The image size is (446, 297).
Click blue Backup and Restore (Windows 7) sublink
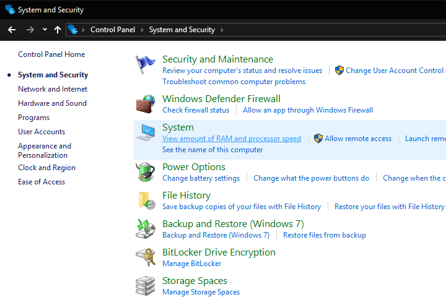[x=216, y=235]
